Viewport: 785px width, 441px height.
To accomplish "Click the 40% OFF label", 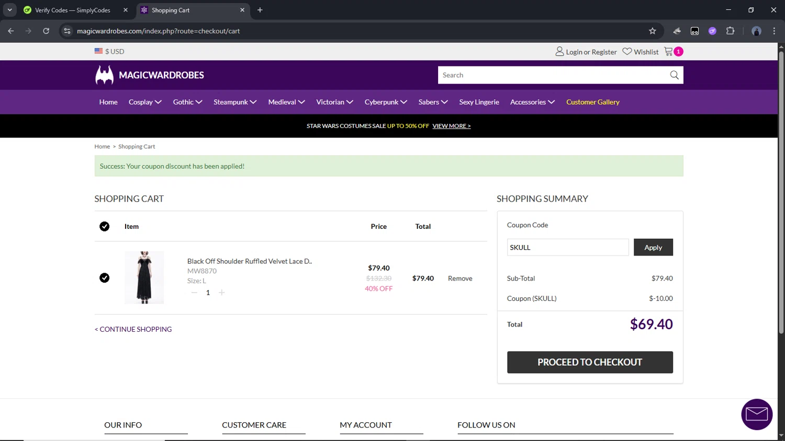I will (378, 288).
